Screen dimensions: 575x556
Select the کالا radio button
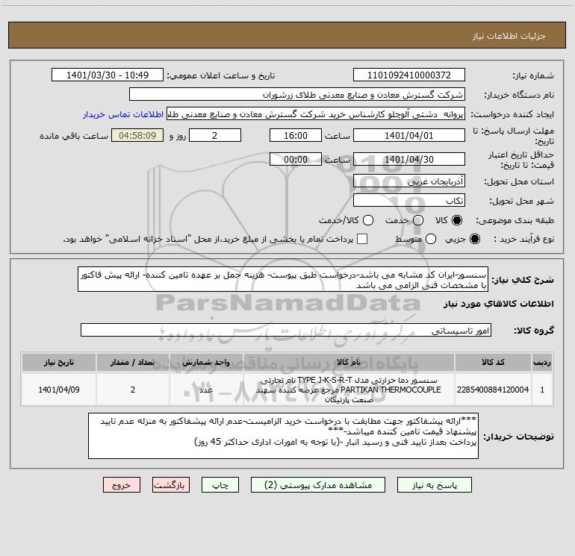tap(457, 220)
